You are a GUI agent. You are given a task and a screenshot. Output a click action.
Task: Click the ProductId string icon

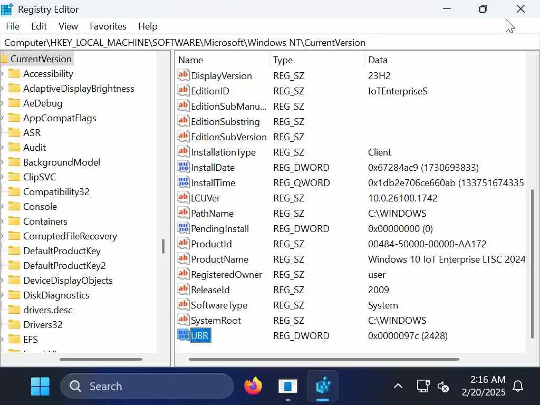(x=183, y=244)
